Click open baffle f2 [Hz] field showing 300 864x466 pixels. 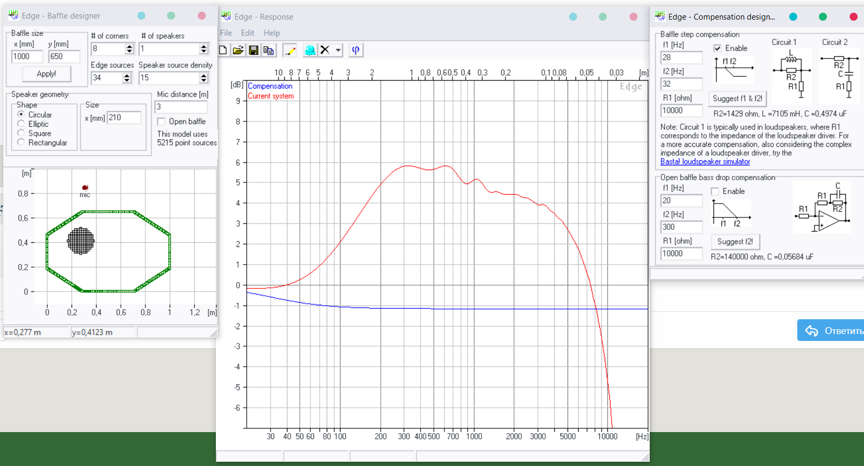click(682, 227)
